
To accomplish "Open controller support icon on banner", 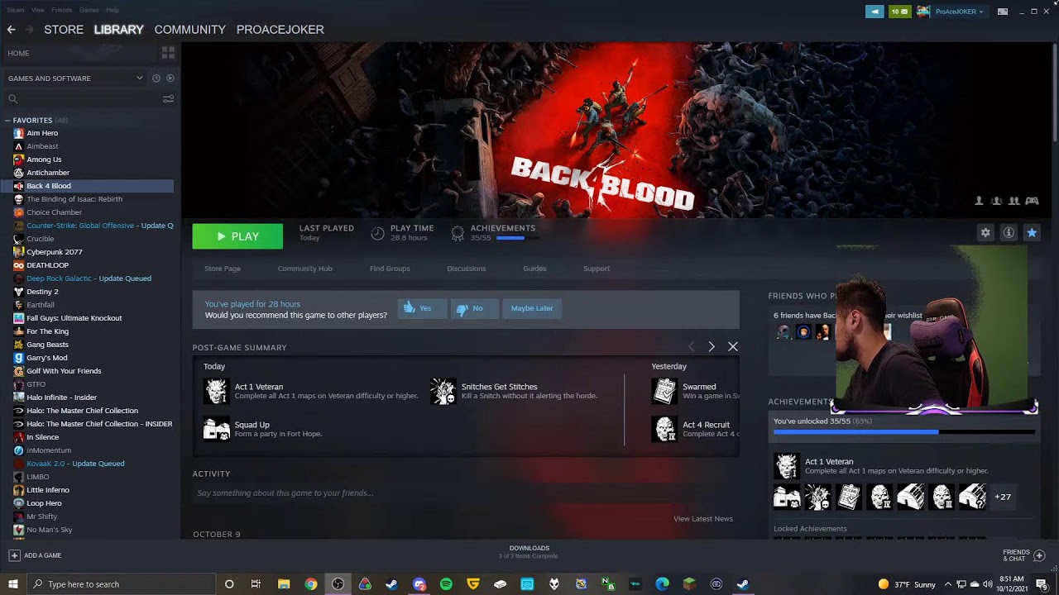I will click(x=1032, y=201).
